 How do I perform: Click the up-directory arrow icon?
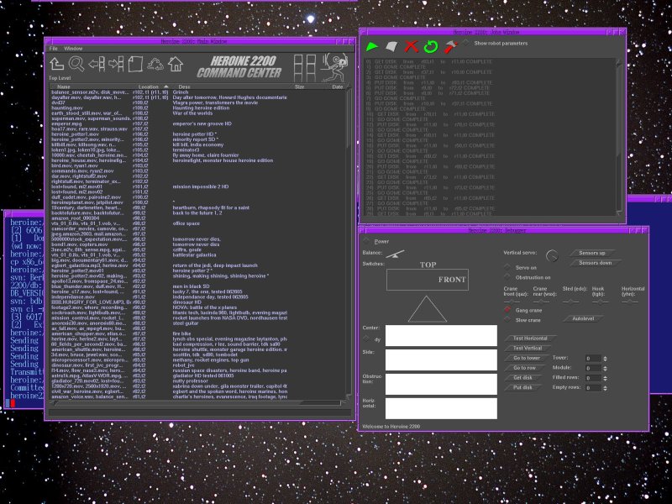click(57, 64)
